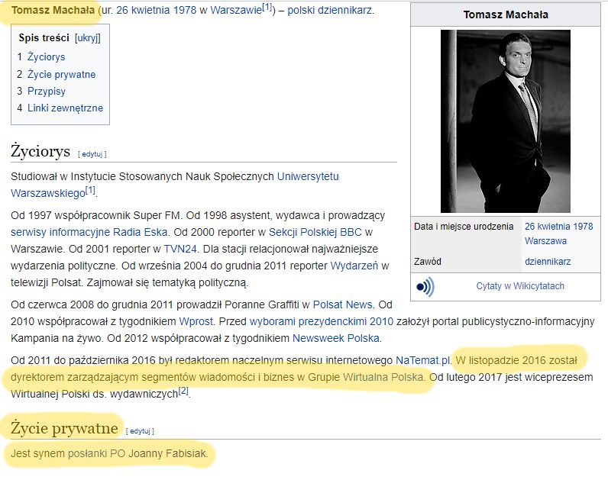Image resolution: width=608 pixels, height=480 pixels.
Task: Open the Uniwersytetu Warszawskiego link
Action: click(x=308, y=176)
